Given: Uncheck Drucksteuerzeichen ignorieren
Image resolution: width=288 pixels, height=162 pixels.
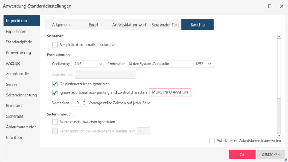Looking at the screenshot, I should (55, 84).
